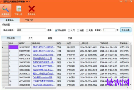Click the row header of rank 1
Image resolution: width=134 pixels, height=90 pixels.
tap(5, 47)
